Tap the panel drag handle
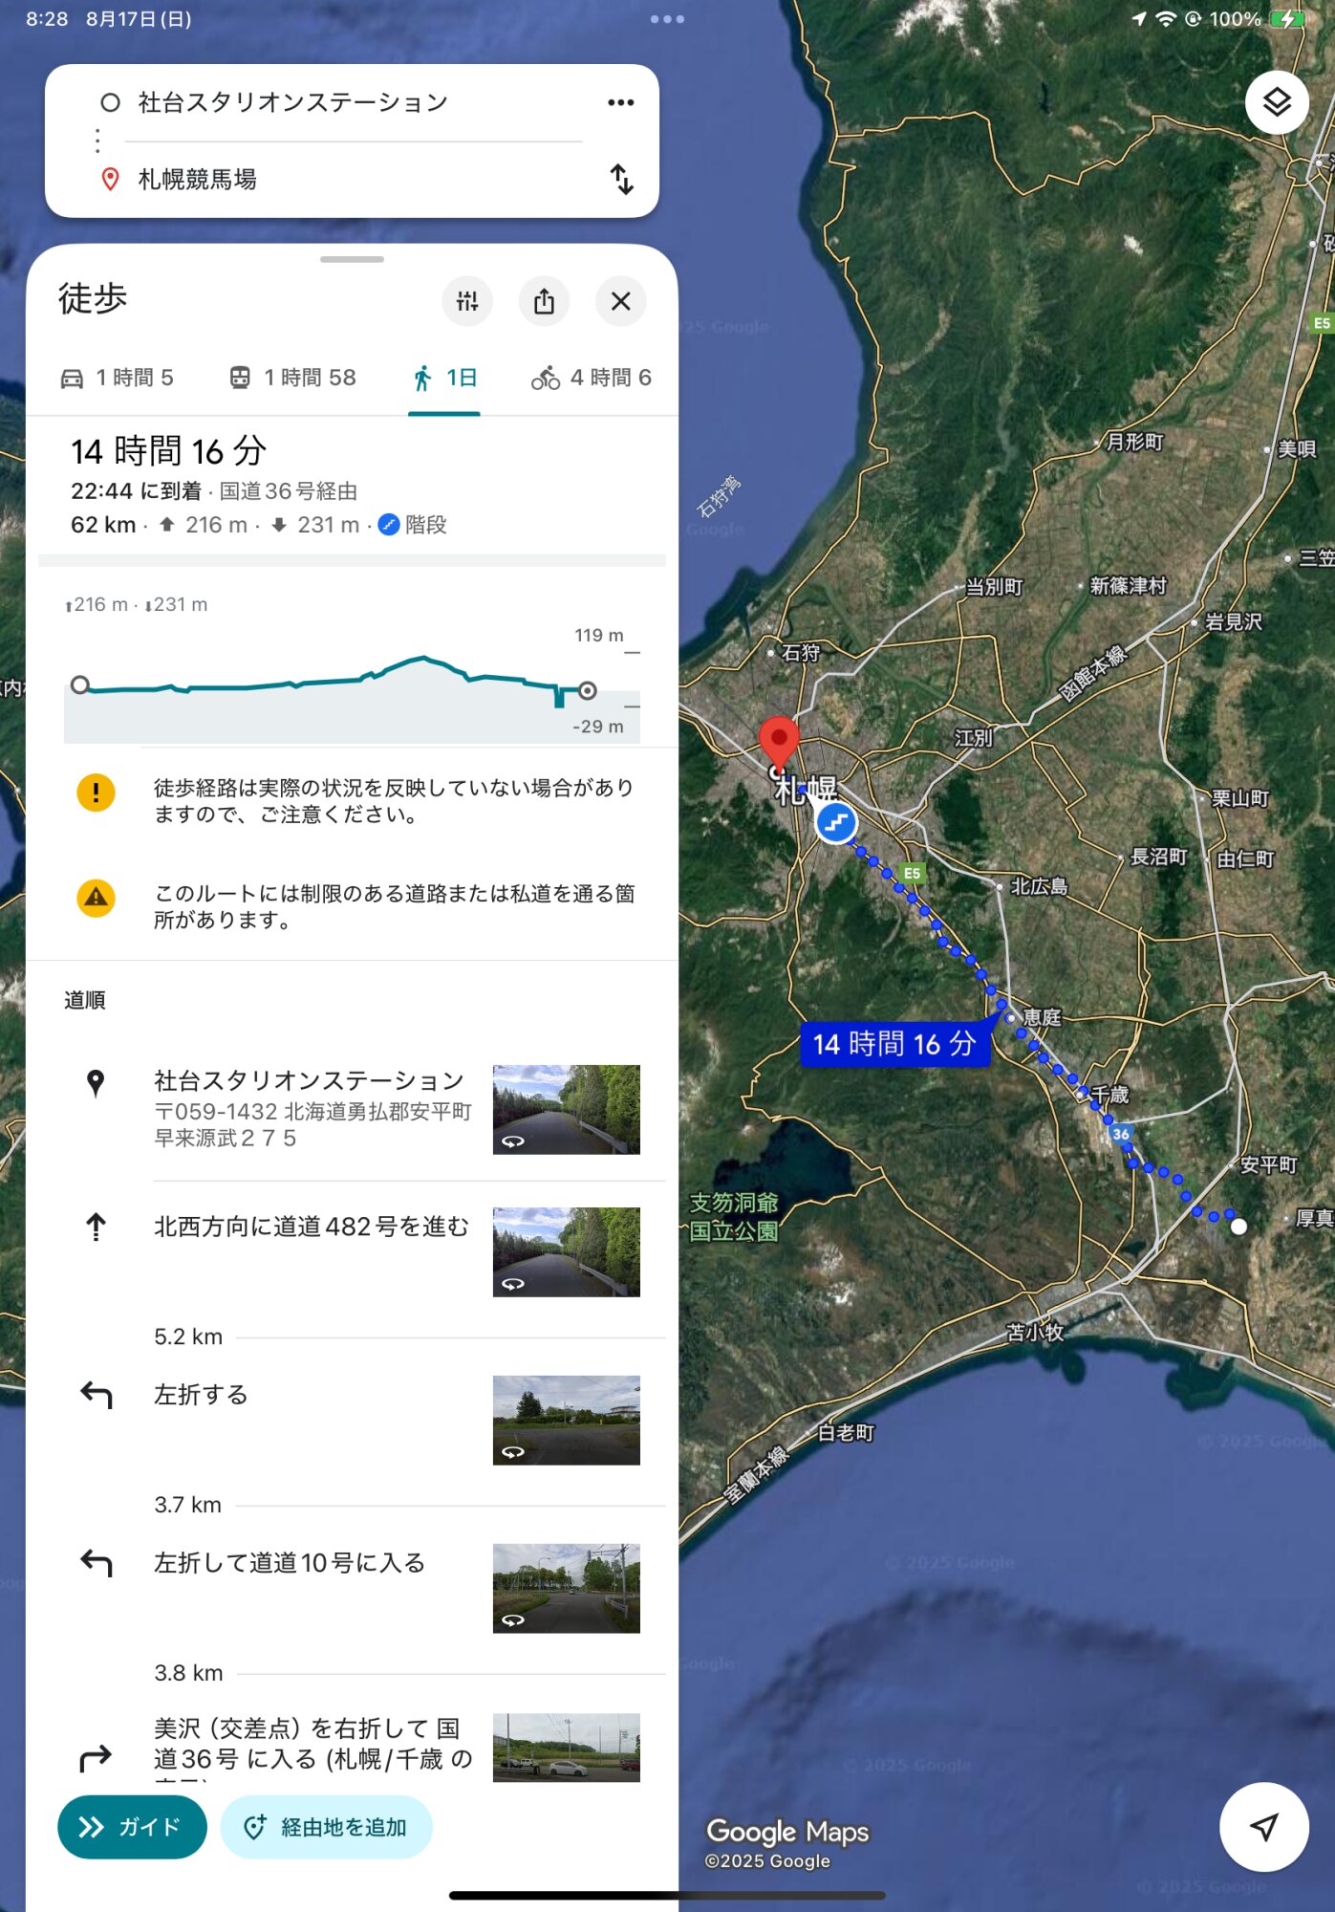This screenshot has height=1912, width=1335. pos(352,259)
